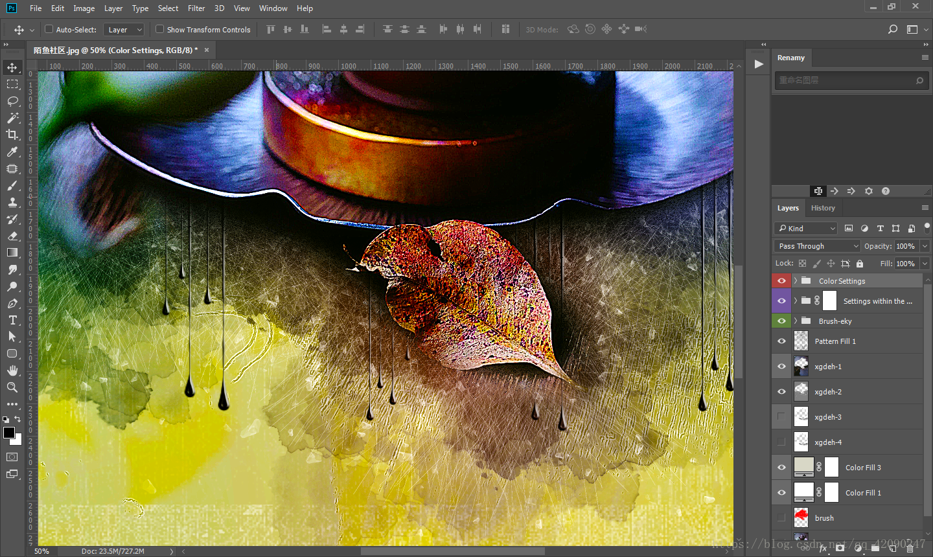Image resolution: width=933 pixels, height=557 pixels.
Task: Select the Lasso tool
Action: click(x=12, y=101)
